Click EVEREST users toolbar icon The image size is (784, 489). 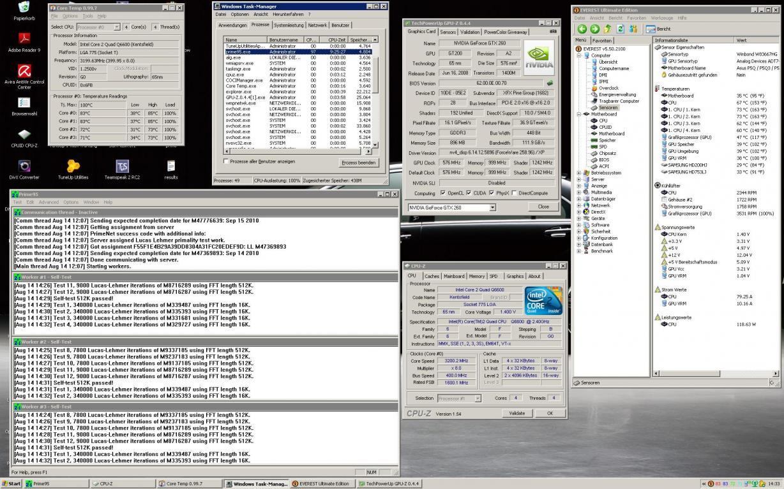633,29
